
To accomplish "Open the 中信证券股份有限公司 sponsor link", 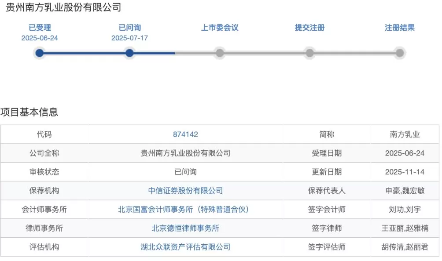I will [185, 191].
